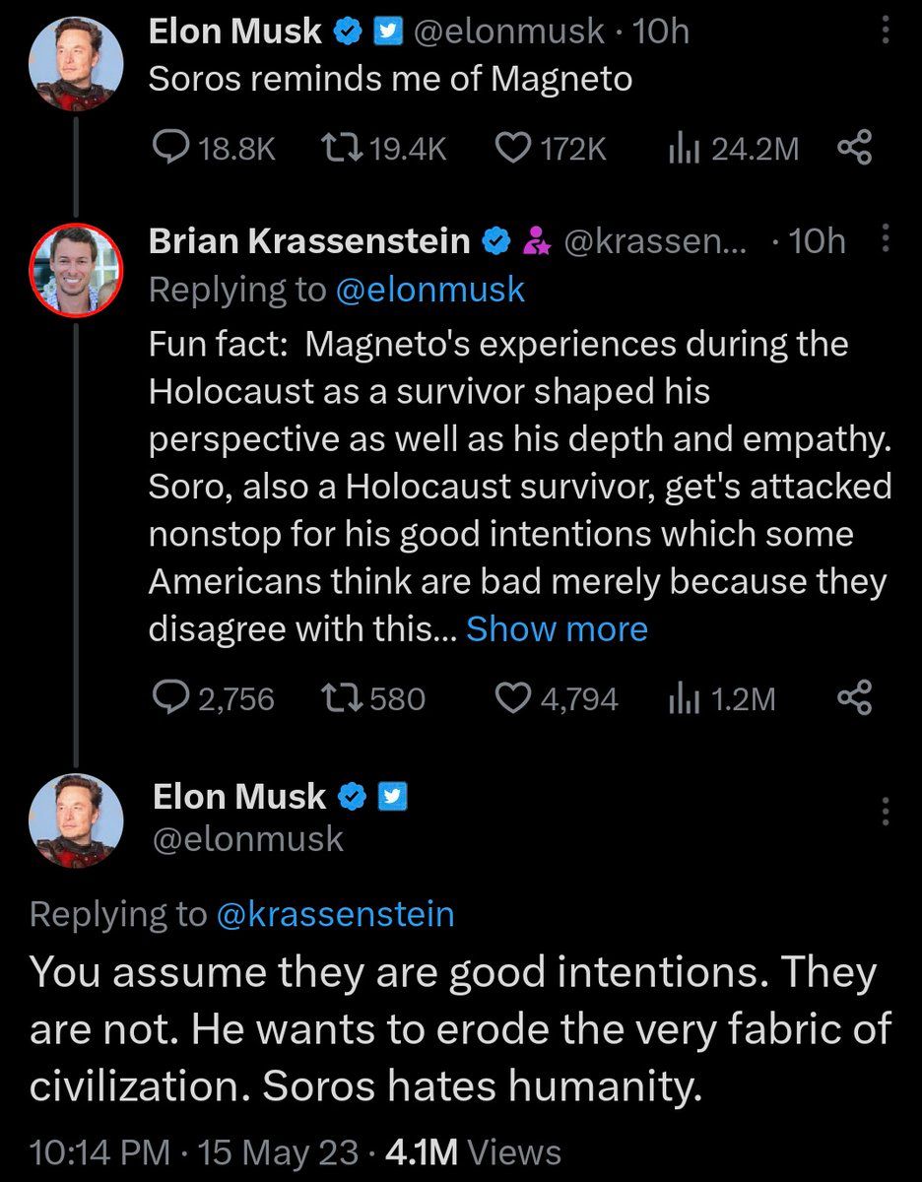Open the @elonmusk mention in Replying to
This screenshot has height=1182, width=922.
pos(430,290)
